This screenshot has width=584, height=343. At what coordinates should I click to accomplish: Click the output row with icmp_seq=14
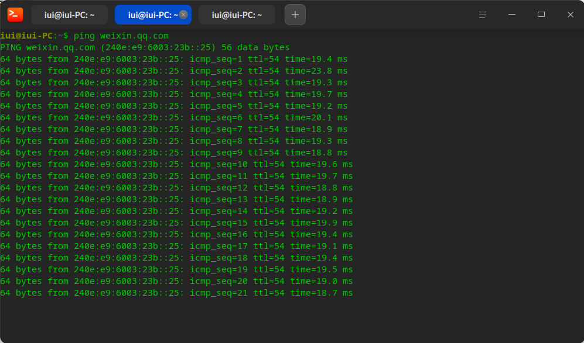pos(176,211)
